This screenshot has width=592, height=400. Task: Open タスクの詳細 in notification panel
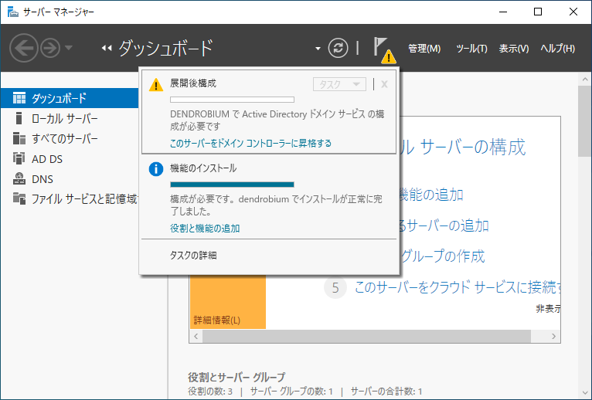[193, 256]
